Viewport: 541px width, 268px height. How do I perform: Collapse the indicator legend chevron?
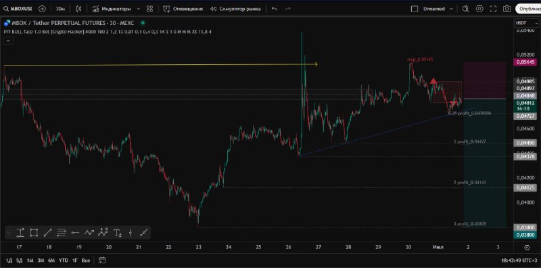pyautogui.click(x=8, y=41)
